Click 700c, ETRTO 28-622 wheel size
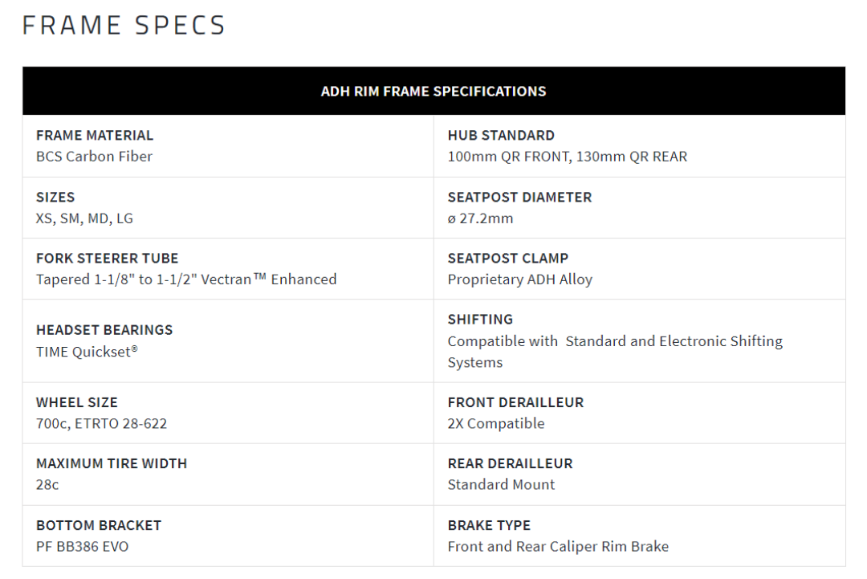867x579 pixels. tap(101, 423)
